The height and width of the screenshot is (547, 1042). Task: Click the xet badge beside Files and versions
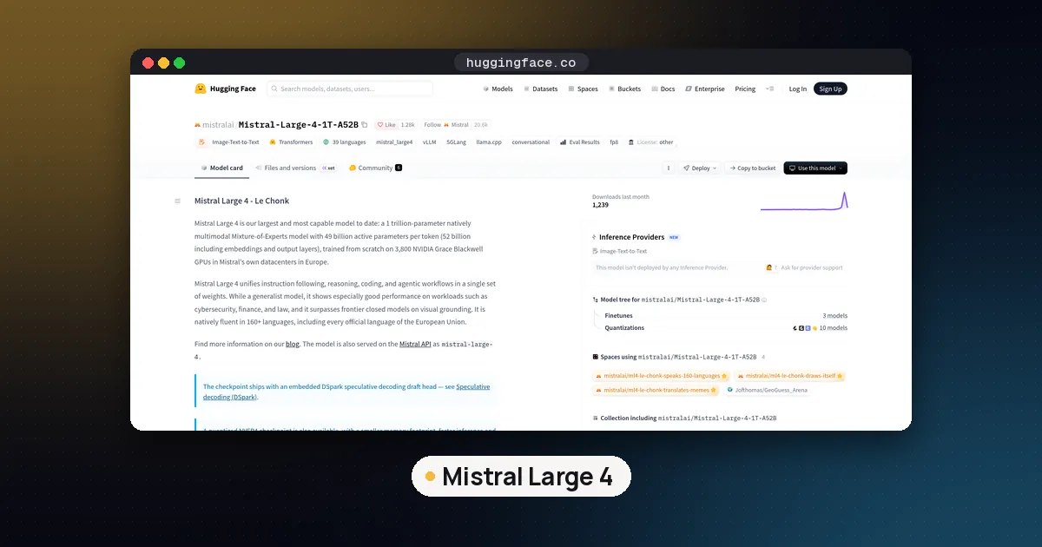pos(329,168)
